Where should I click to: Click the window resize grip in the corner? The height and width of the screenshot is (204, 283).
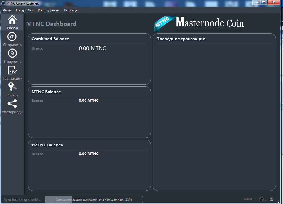(278, 202)
